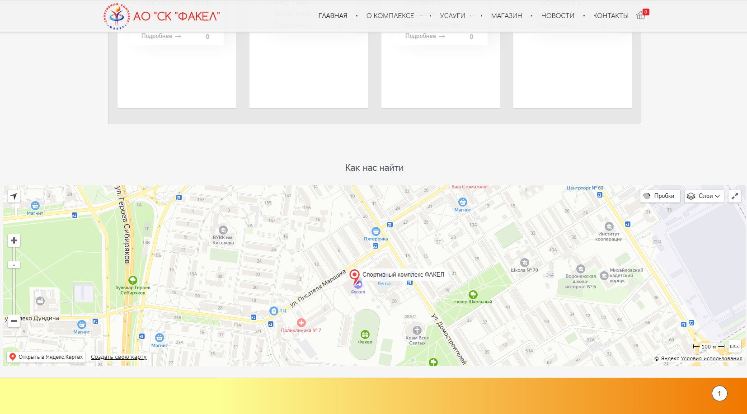Image resolution: width=747 pixels, height=414 pixels.
Task: Open the МАГАЗИН page
Action: tap(507, 16)
